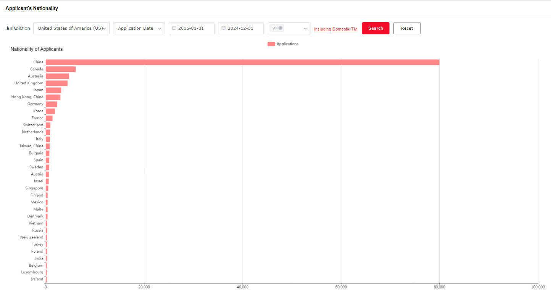Select the Japan bar in chart
551x293 pixels.
point(53,90)
